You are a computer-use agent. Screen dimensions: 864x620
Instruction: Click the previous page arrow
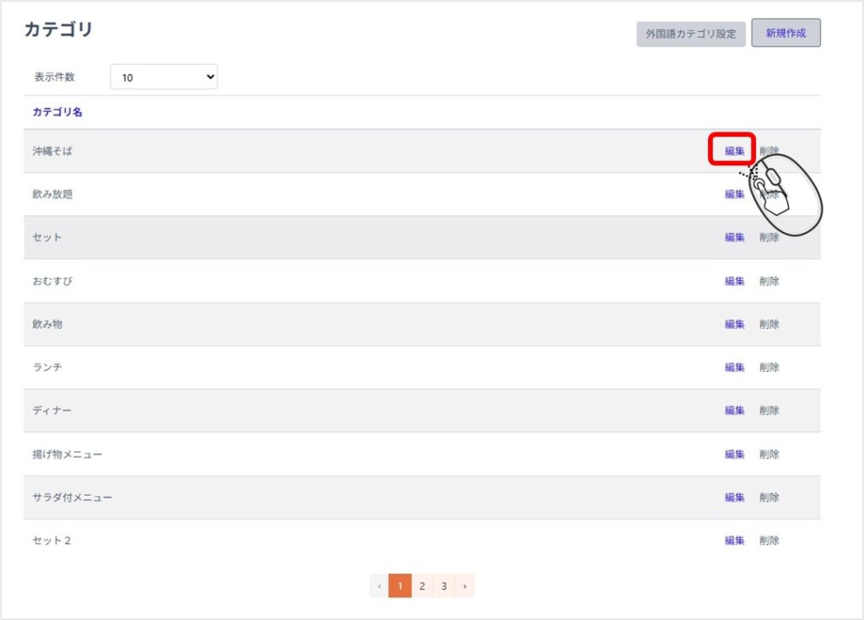379,585
